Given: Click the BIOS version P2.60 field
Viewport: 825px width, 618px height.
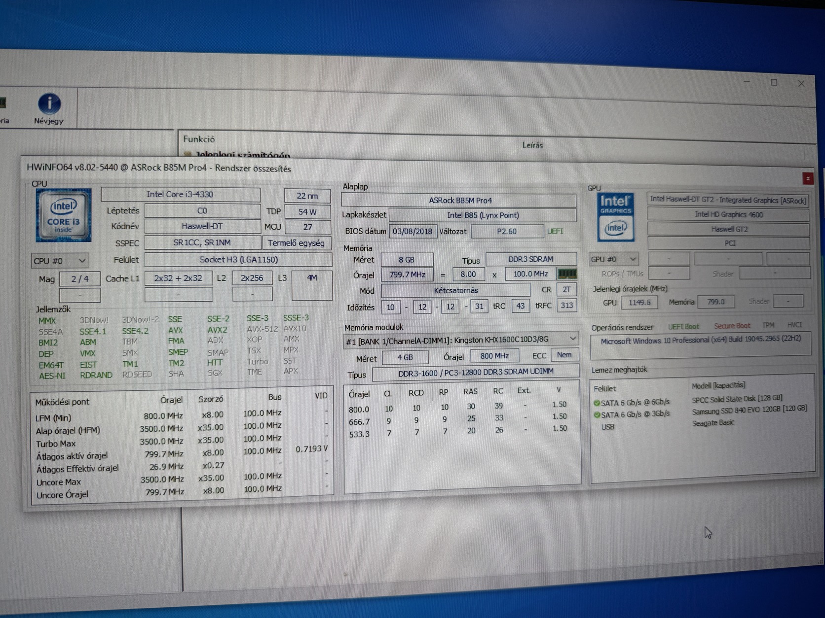Looking at the screenshot, I should pyautogui.click(x=506, y=231).
